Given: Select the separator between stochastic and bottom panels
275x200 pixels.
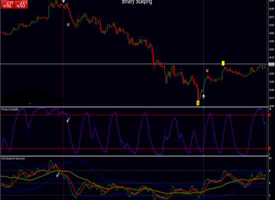Looking at the screenshot, I should pyautogui.click(x=134, y=156).
